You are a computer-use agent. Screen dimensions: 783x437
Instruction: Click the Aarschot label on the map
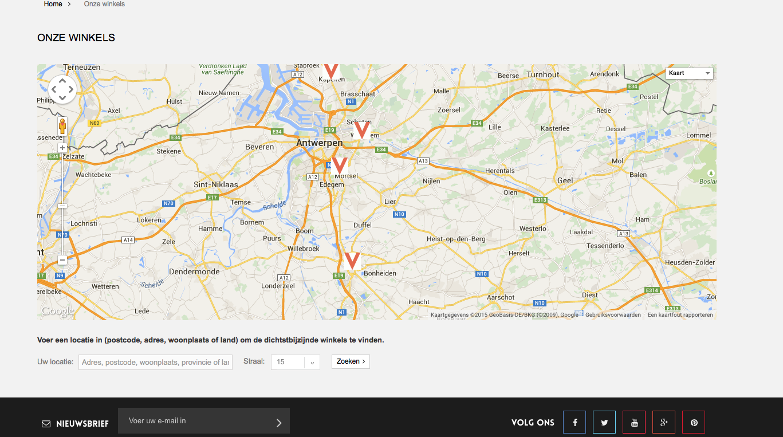(500, 297)
